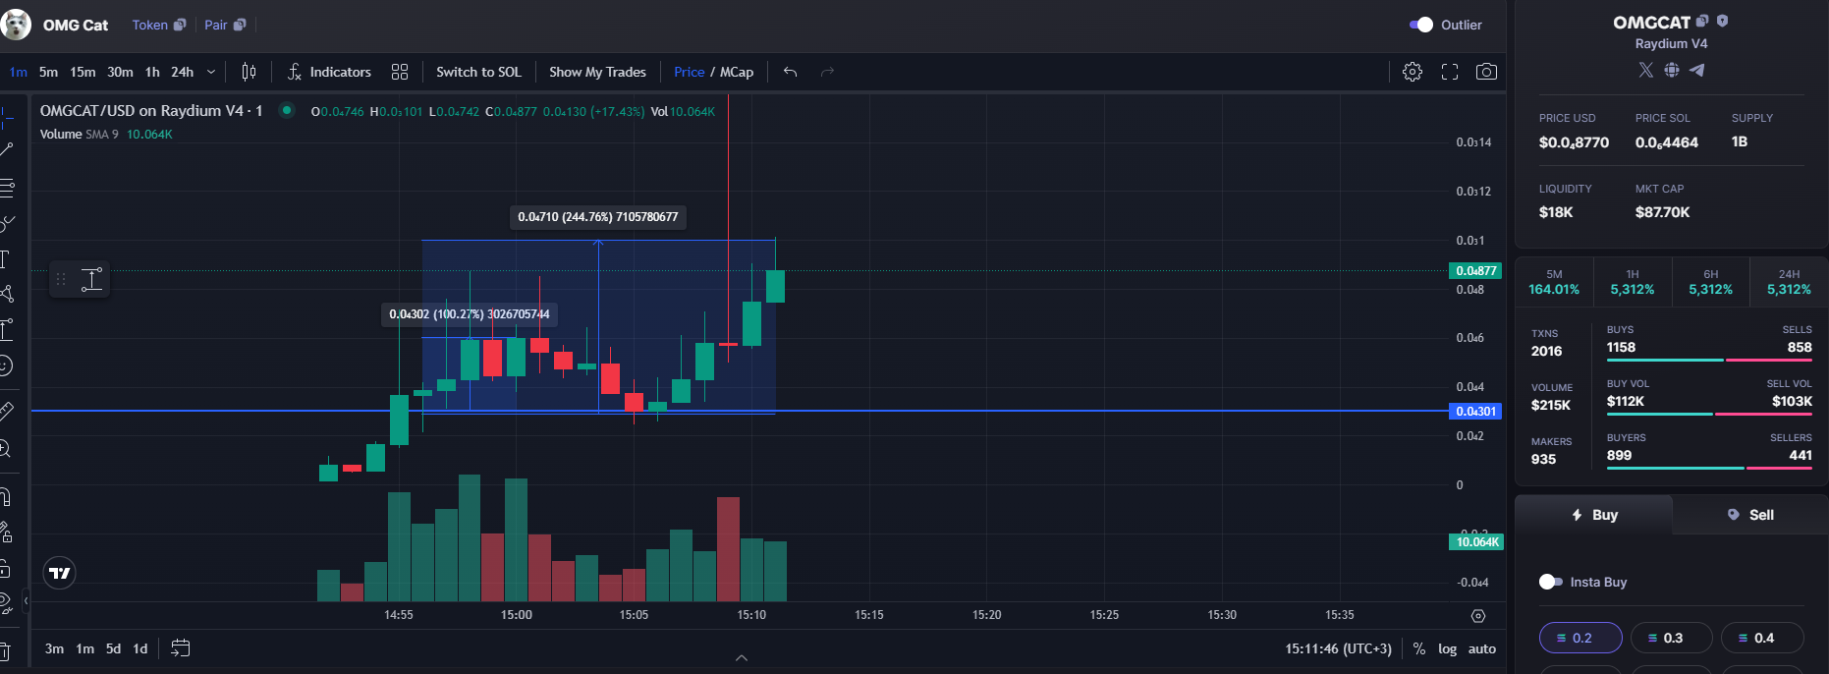Open chart settings gear icon
This screenshot has width=1829, height=674.
tap(1413, 72)
